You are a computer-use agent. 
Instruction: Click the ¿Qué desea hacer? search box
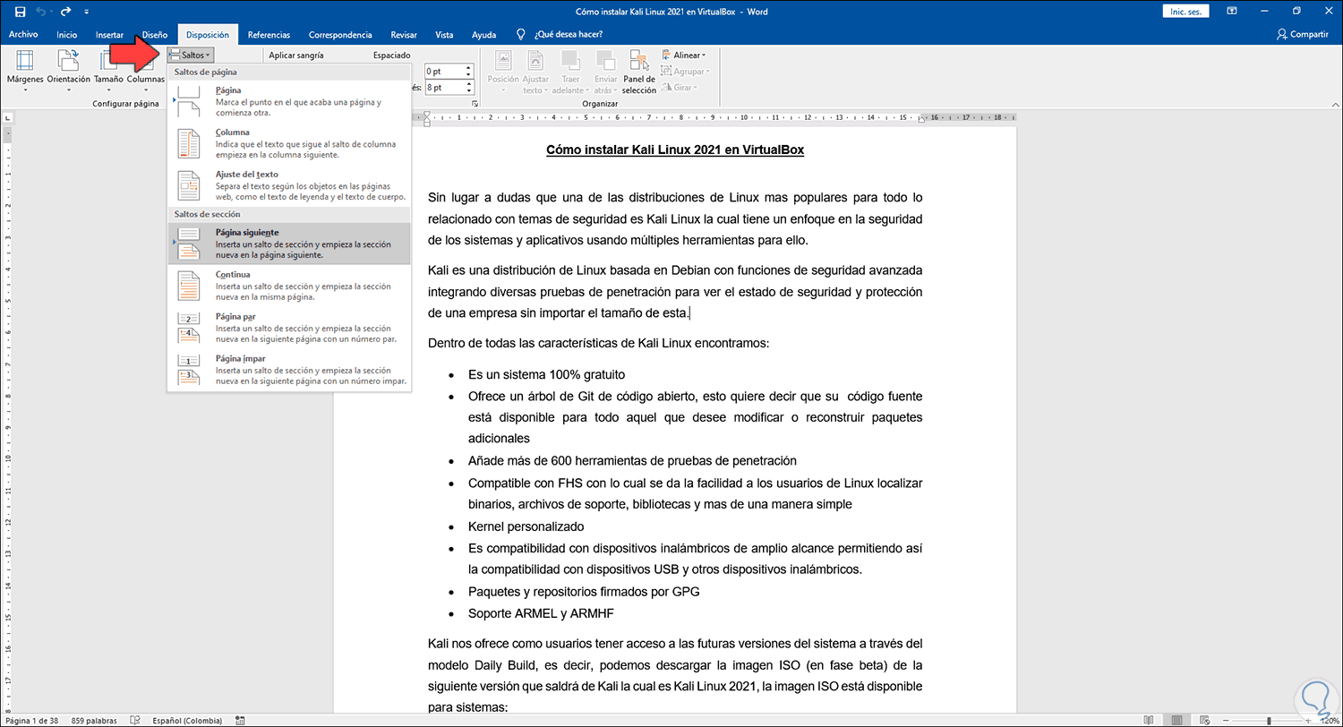coord(569,35)
